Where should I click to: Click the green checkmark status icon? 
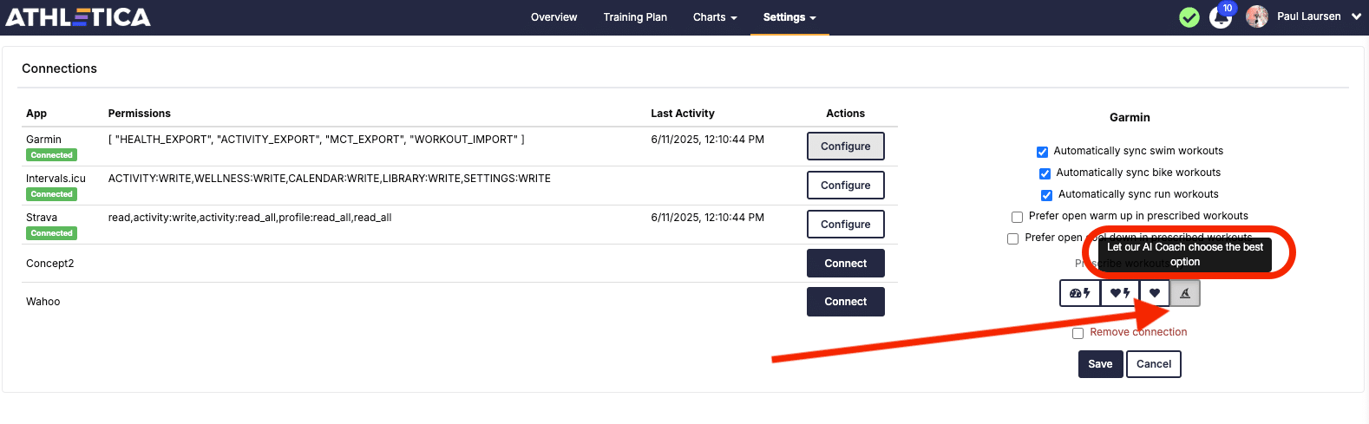pos(1189,17)
